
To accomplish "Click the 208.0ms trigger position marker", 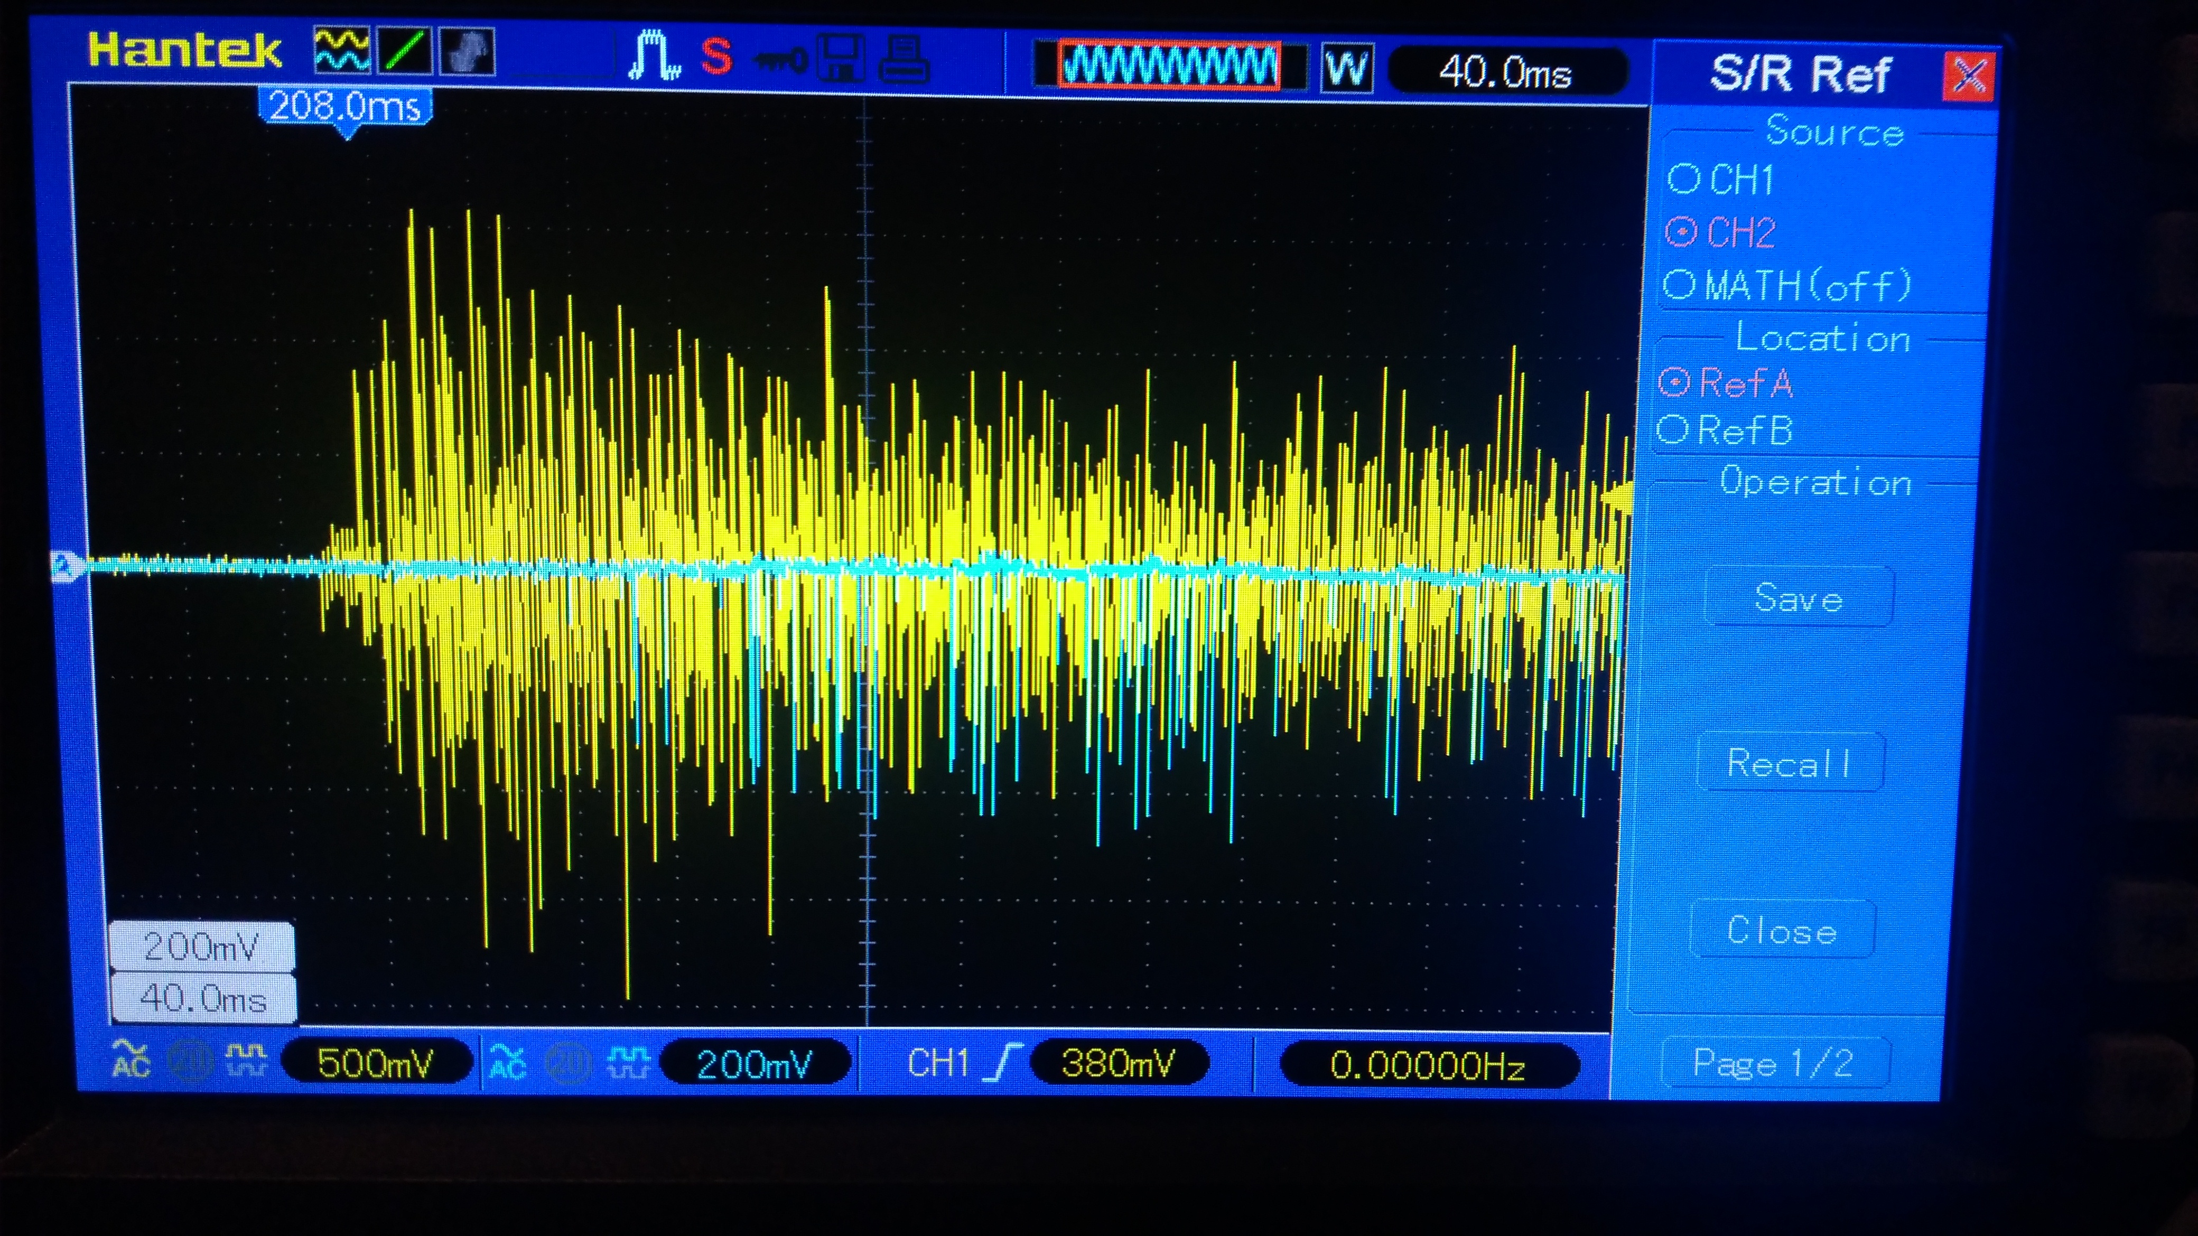I will [x=346, y=109].
